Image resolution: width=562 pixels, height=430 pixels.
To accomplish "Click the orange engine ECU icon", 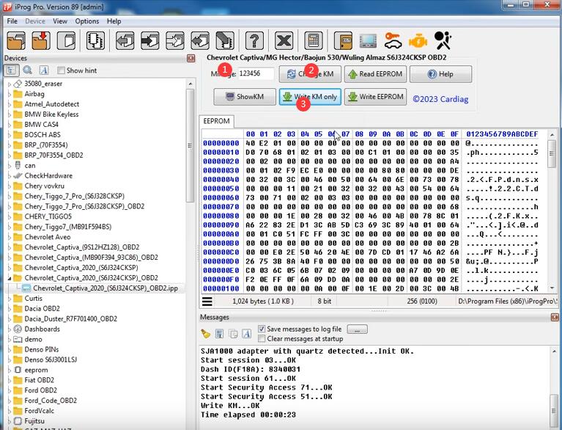I will click(418, 40).
